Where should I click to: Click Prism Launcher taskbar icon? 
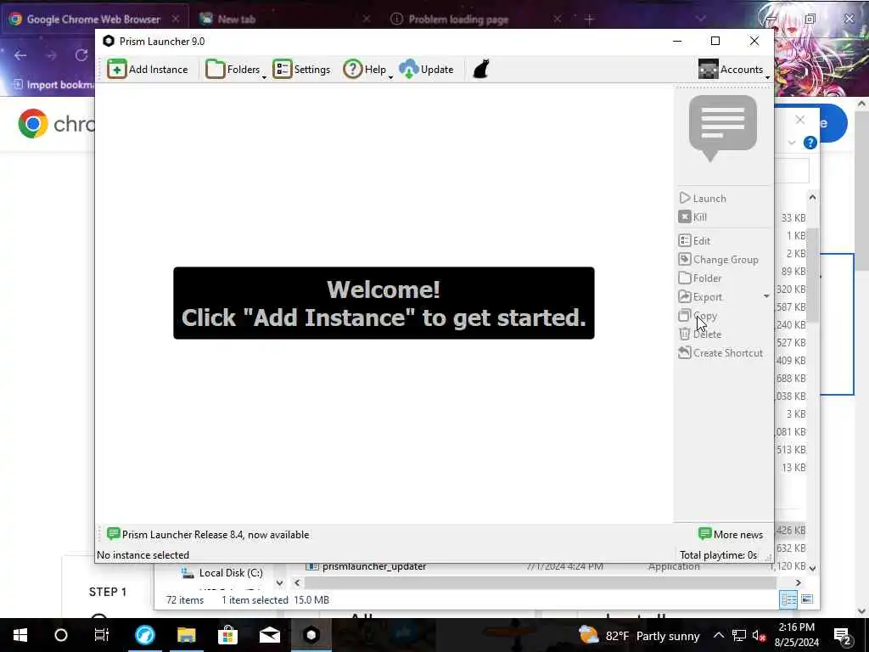[311, 635]
